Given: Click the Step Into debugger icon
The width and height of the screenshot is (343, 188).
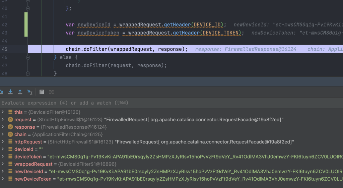Looking at the screenshot, I should pyautogui.click(x=10, y=92).
